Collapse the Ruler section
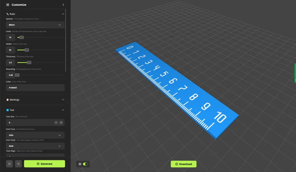This screenshot has width=296, height=172. coord(63,14)
